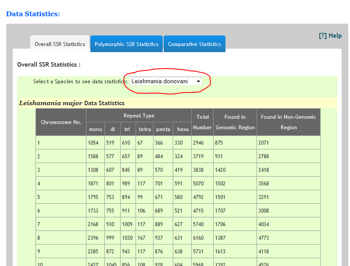Open the Comparative Statistics tab
The height and width of the screenshot is (266, 350).
tap(194, 44)
